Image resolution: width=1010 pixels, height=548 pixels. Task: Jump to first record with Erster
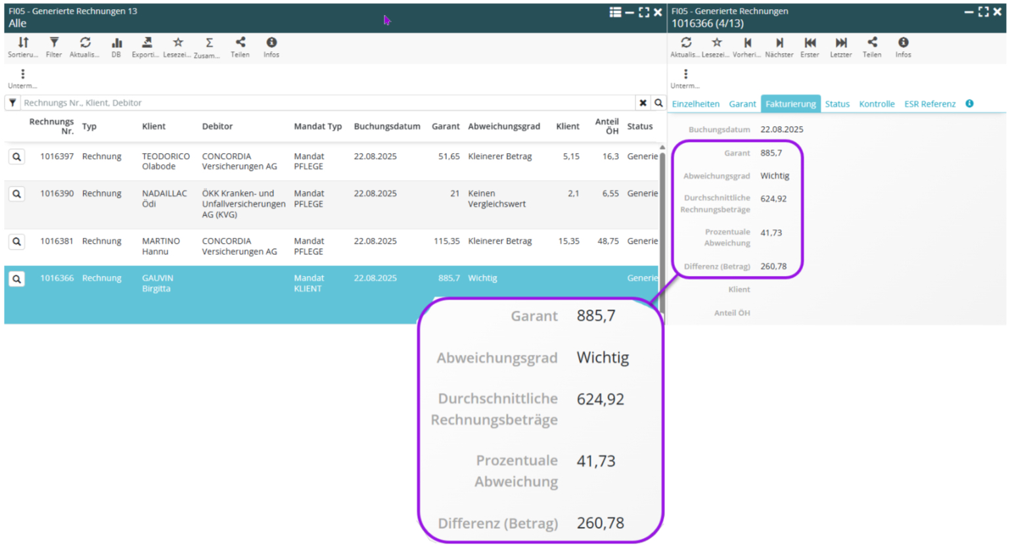tap(810, 47)
